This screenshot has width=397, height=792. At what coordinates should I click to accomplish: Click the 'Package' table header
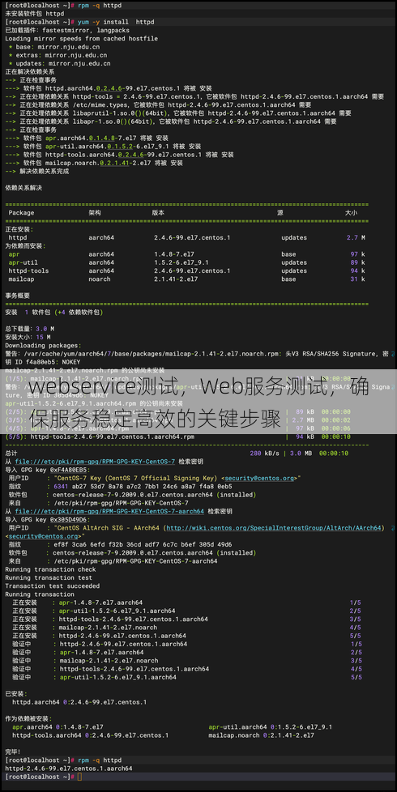[x=21, y=213]
